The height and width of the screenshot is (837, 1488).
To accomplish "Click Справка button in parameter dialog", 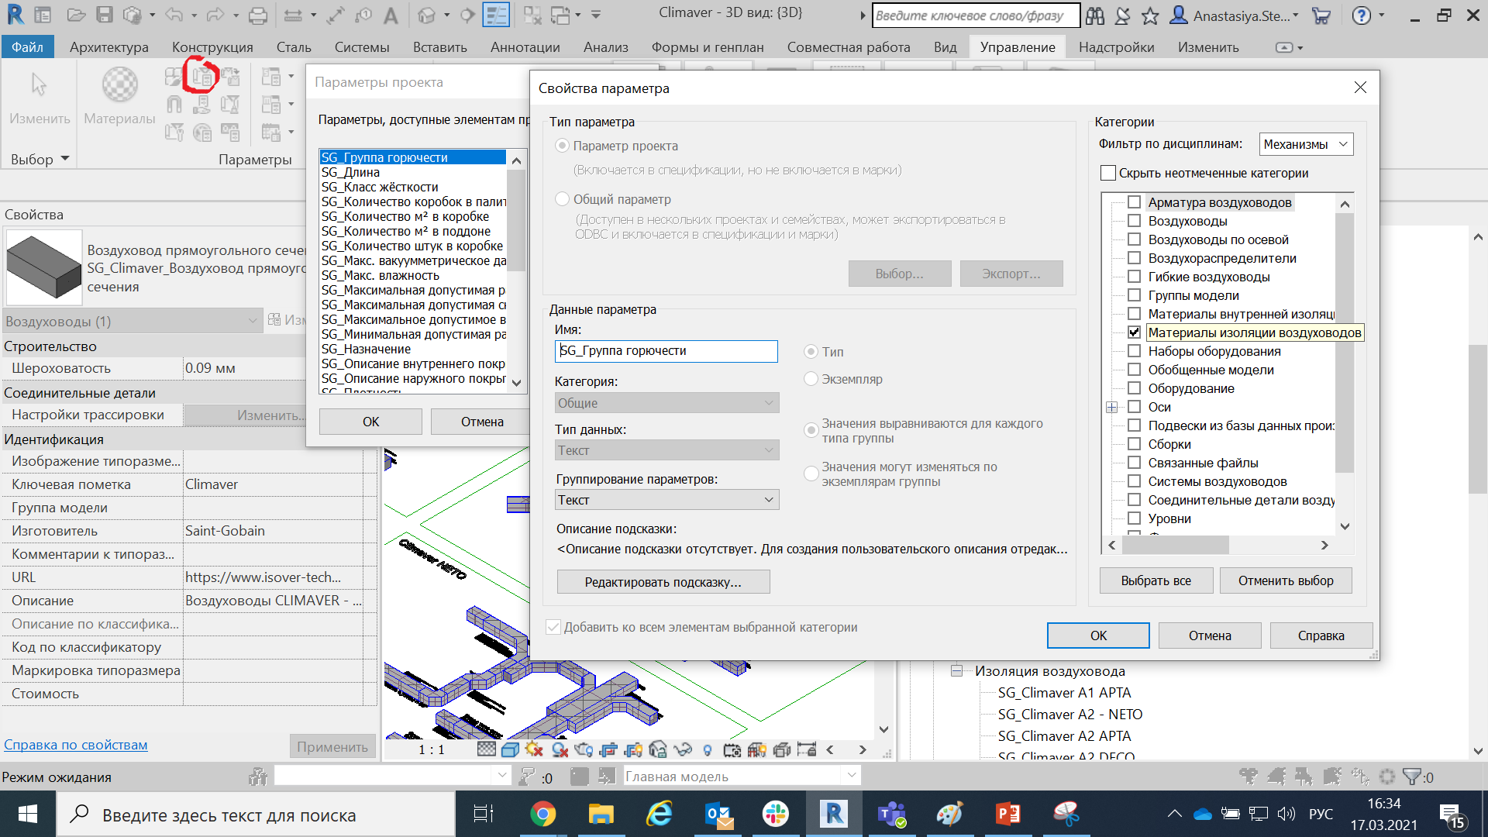I will pos(1321,635).
